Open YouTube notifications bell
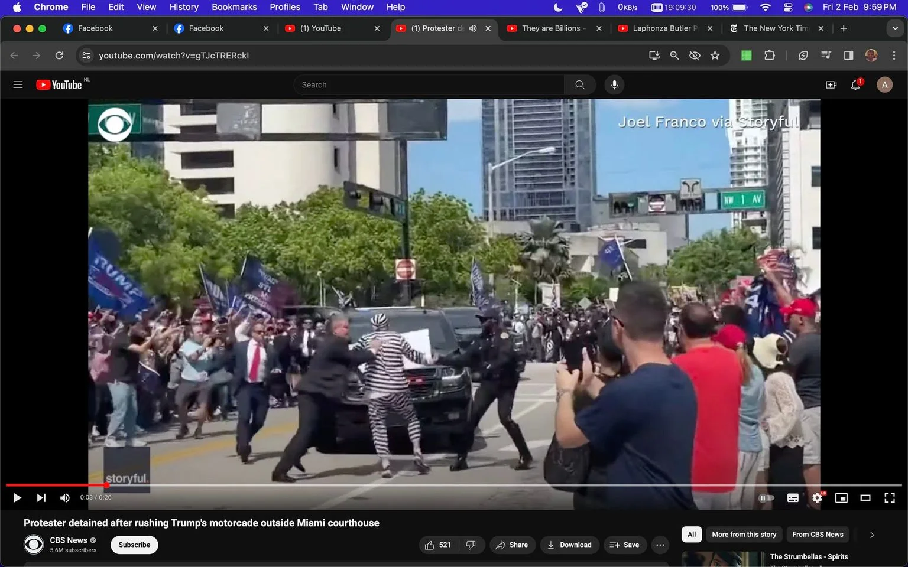This screenshot has height=567, width=908. pos(855,85)
